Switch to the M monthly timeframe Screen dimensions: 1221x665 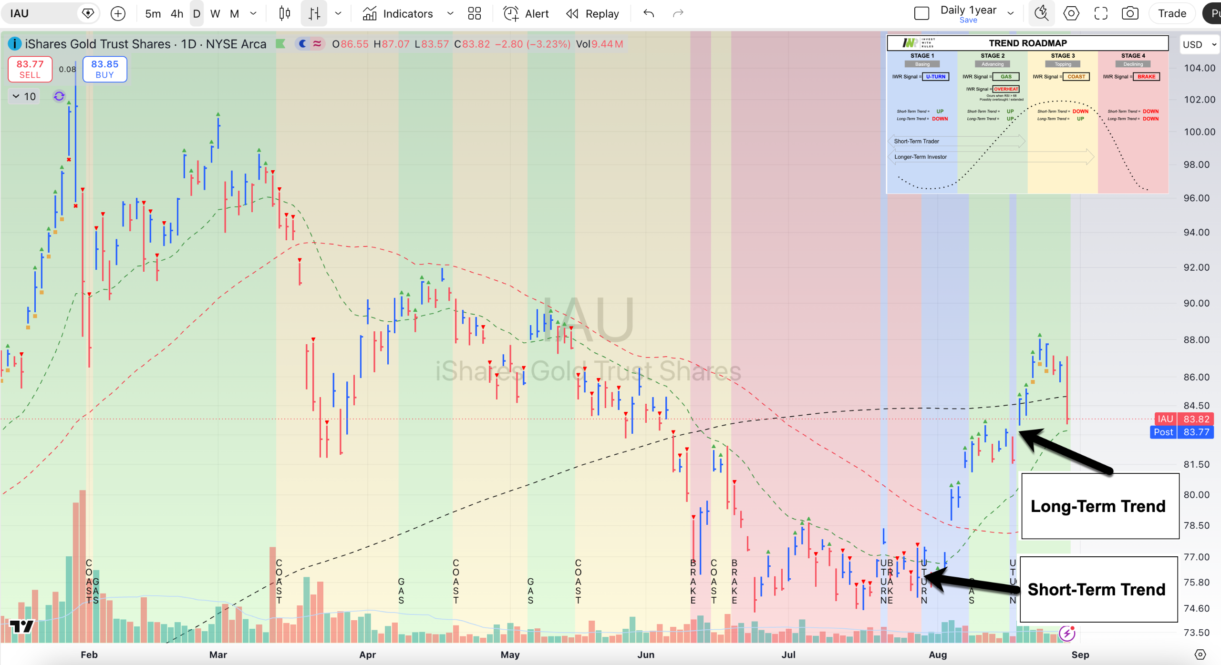(234, 13)
